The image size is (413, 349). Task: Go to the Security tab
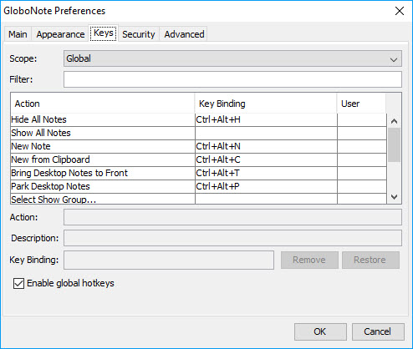click(x=139, y=34)
